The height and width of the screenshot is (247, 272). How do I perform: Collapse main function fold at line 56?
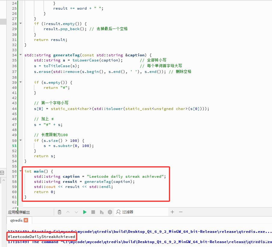point(21,171)
